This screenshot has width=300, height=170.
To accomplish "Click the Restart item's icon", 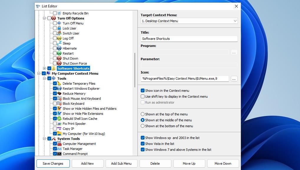I will (x=59, y=53).
